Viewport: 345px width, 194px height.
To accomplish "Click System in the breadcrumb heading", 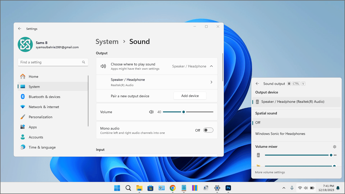I will coord(107,42).
